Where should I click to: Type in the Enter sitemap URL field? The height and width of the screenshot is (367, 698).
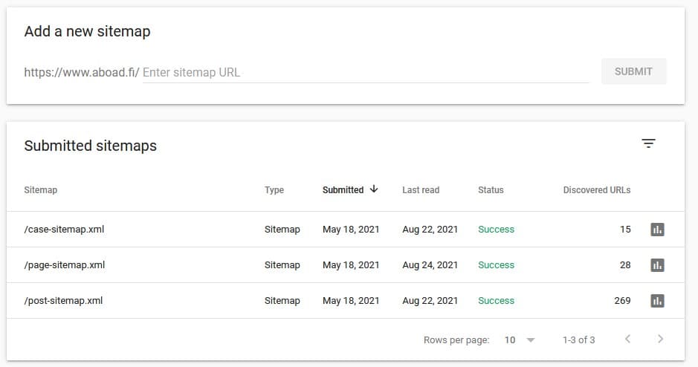pos(364,73)
